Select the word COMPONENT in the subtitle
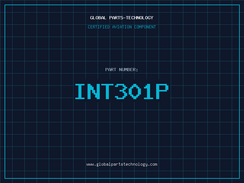Screen dimensions: 244x183 145,27
